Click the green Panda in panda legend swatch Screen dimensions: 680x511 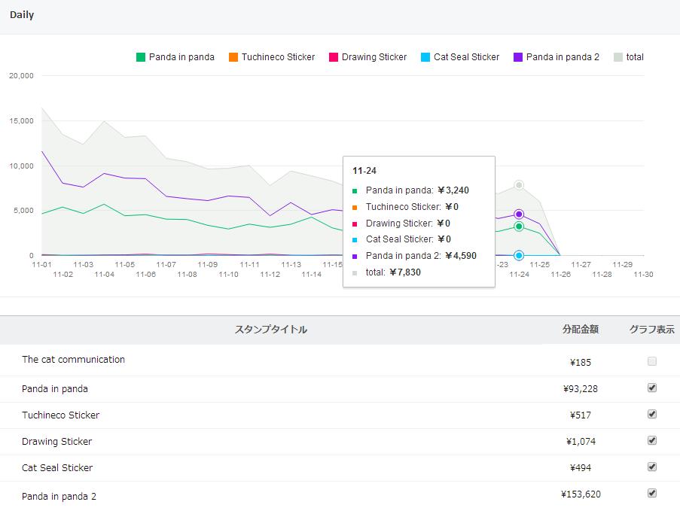141,57
